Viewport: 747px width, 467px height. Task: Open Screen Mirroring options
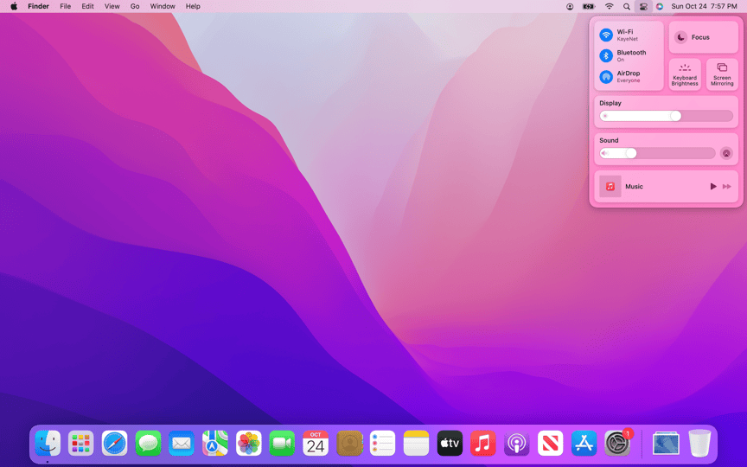point(722,74)
